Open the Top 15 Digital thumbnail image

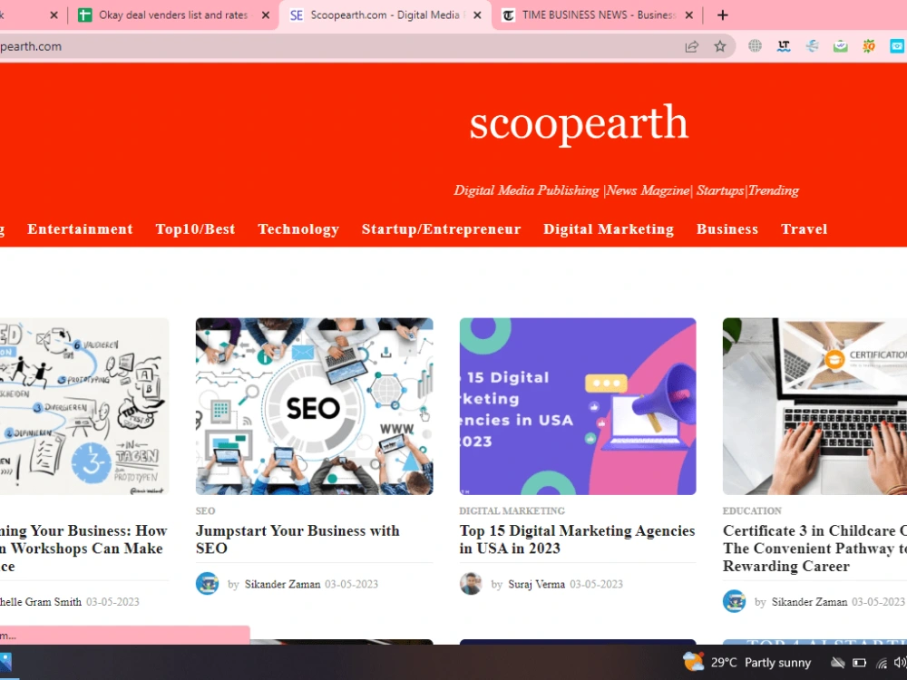click(x=578, y=406)
